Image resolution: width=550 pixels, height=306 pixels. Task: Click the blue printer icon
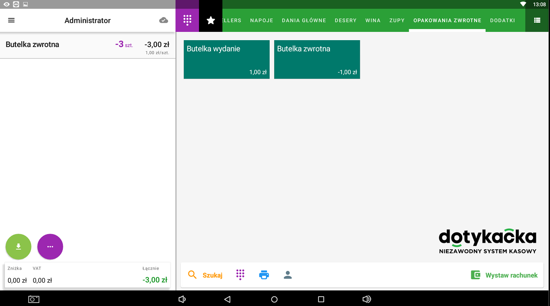tap(264, 275)
